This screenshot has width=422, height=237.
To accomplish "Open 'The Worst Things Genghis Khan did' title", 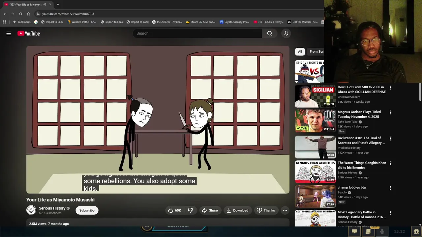I will pyautogui.click(x=362, y=165).
